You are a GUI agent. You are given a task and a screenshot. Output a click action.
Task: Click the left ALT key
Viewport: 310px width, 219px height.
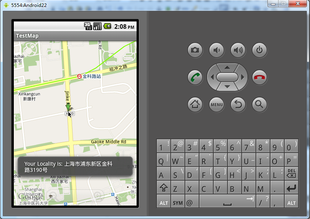coord(164,201)
